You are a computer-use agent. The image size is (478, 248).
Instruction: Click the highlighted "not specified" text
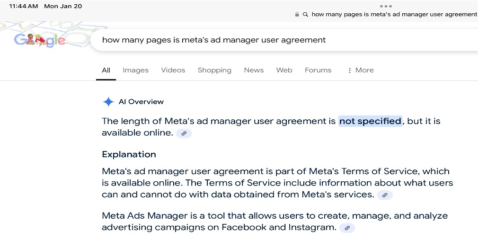pyautogui.click(x=370, y=121)
